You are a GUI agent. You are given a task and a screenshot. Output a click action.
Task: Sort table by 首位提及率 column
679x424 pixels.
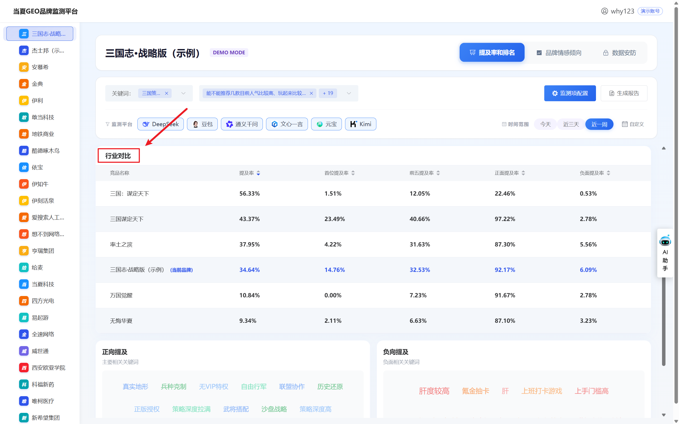[x=353, y=173]
